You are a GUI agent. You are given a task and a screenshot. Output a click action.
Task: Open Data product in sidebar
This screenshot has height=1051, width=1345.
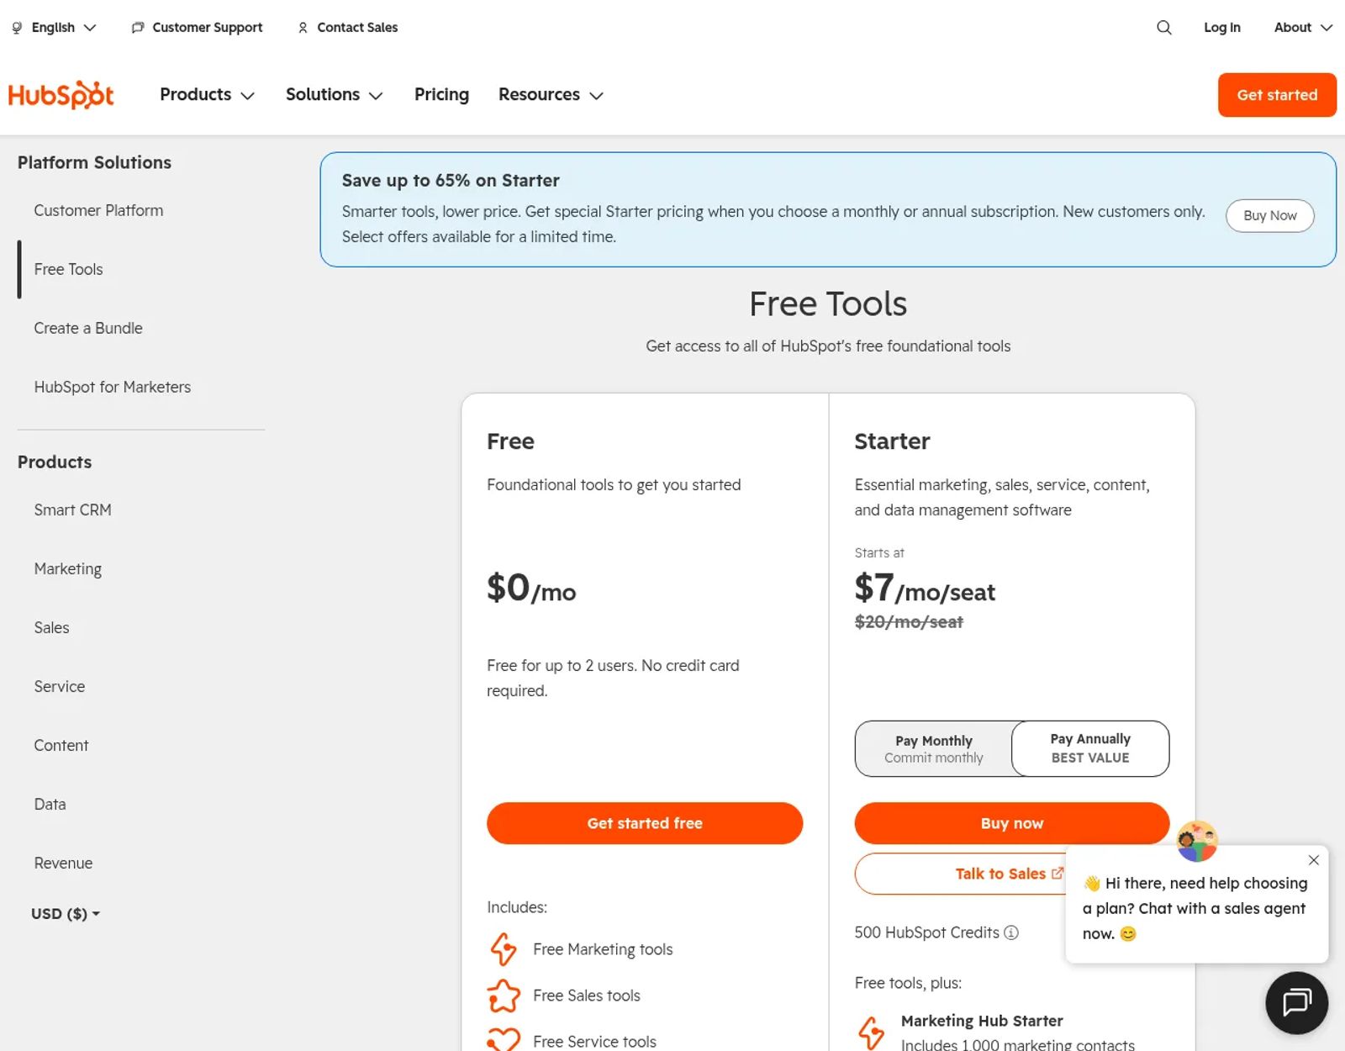click(x=50, y=805)
